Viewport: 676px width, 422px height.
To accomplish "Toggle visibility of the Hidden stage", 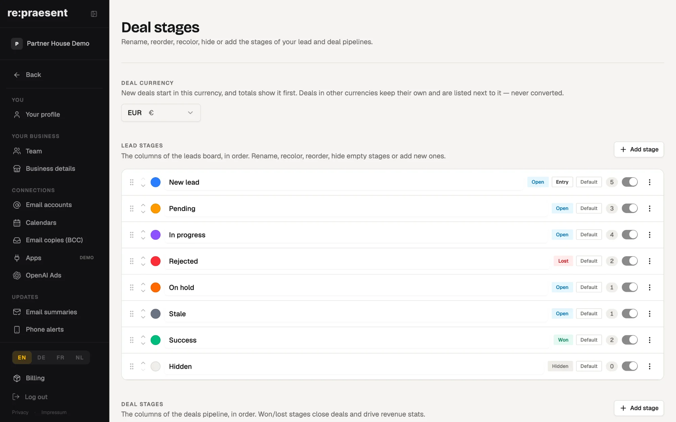I will [630, 367].
